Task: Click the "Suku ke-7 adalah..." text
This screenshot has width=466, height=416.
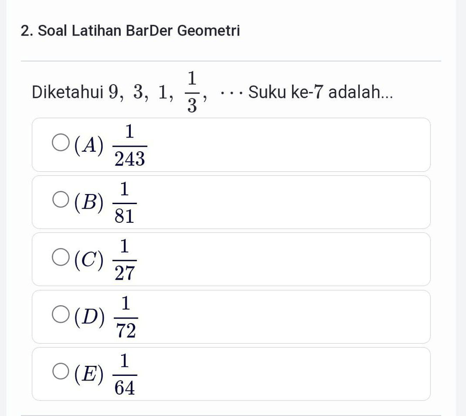Action: [320, 92]
